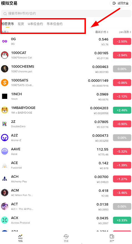Click the ACX Across Protocol coin icon
This screenshot has width=132, height=244.
(5, 220)
